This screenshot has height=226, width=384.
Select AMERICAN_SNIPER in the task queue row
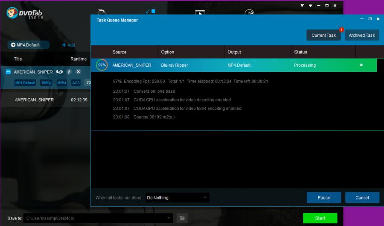coord(132,65)
